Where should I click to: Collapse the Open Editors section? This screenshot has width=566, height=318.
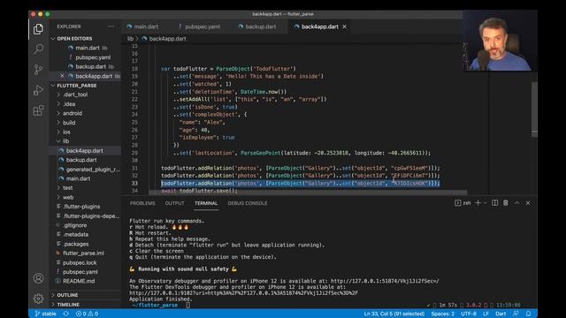tap(74, 39)
